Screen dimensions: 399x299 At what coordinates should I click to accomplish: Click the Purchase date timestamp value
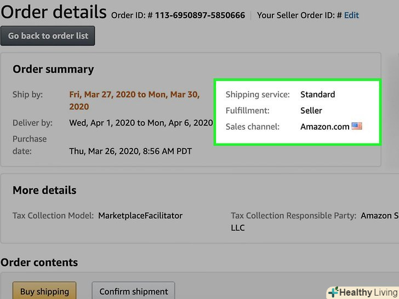(x=130, y=151)
